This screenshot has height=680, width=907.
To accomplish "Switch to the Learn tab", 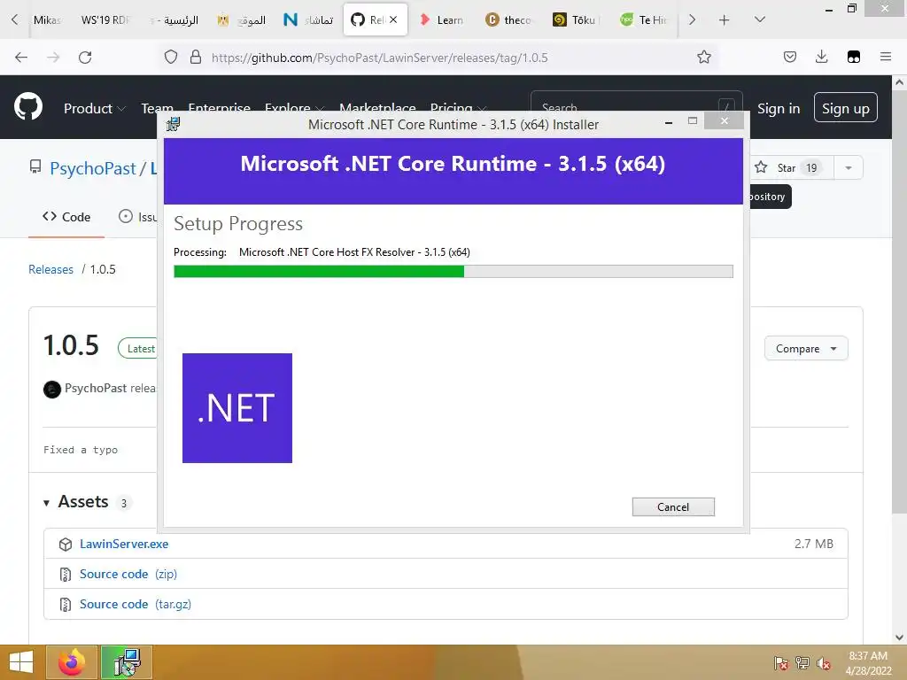I will tap(442, 20).
